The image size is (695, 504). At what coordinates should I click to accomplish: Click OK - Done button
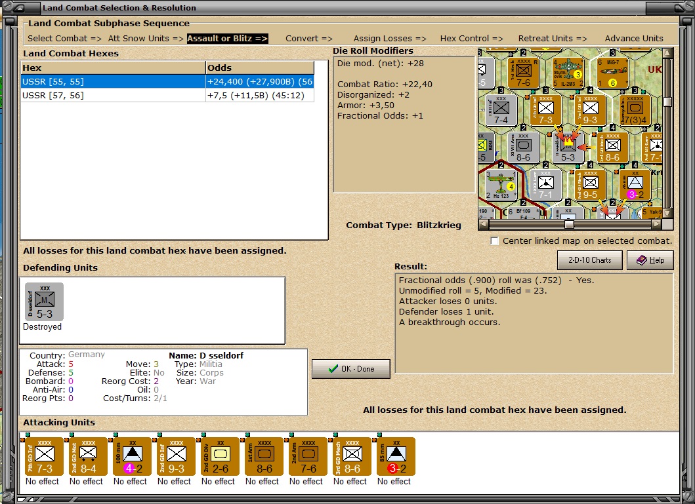[351, 368]
